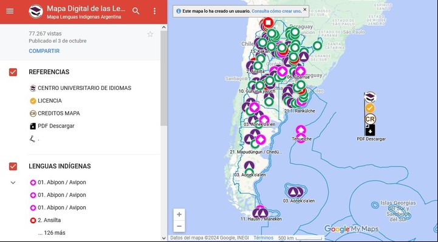Click the graduation cap marker in the ocean
The width and height of the screenshot is (438, 242).
pos(371,97)
